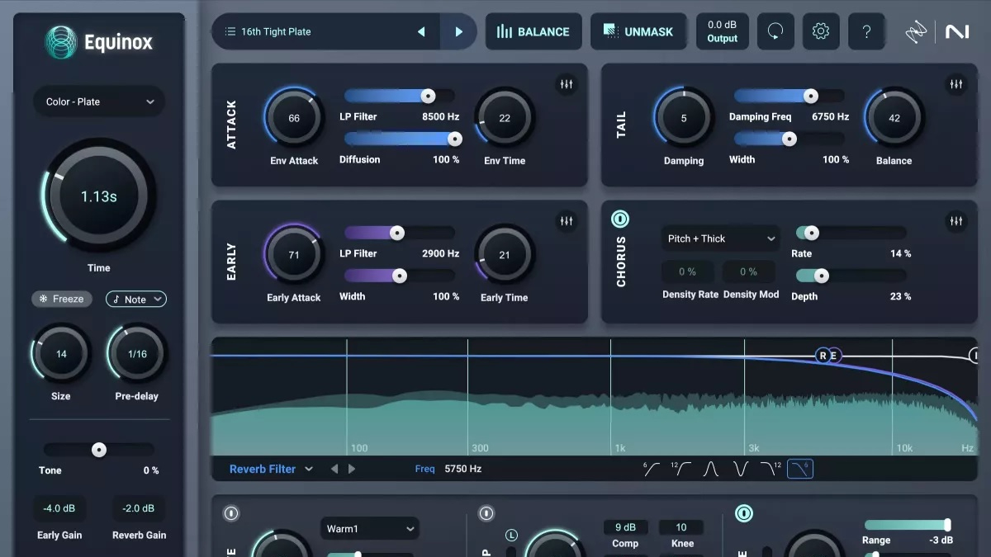
Task: Click the Knee 10 value field
Action: click(x=681, y=527)
